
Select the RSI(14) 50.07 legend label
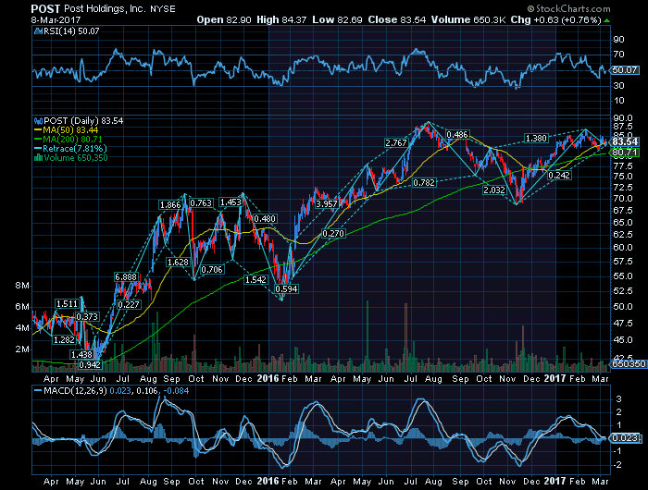pos(71,31)
